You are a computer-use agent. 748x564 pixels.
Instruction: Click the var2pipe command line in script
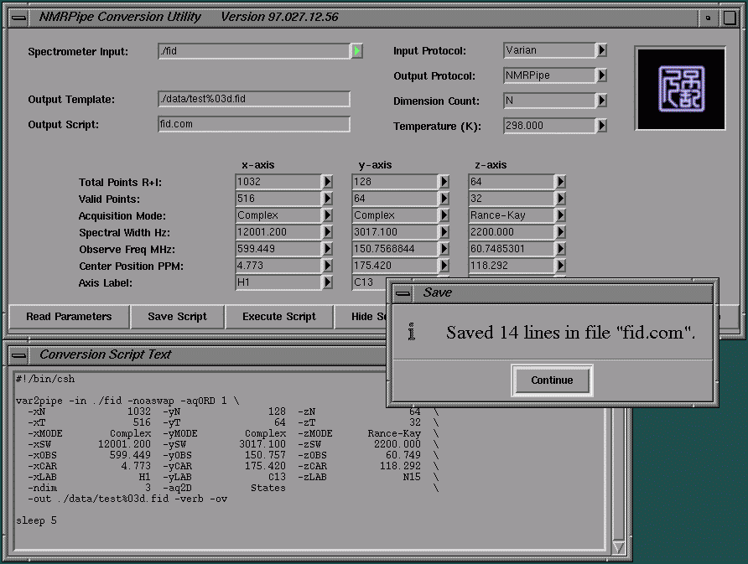pos(127,401)
